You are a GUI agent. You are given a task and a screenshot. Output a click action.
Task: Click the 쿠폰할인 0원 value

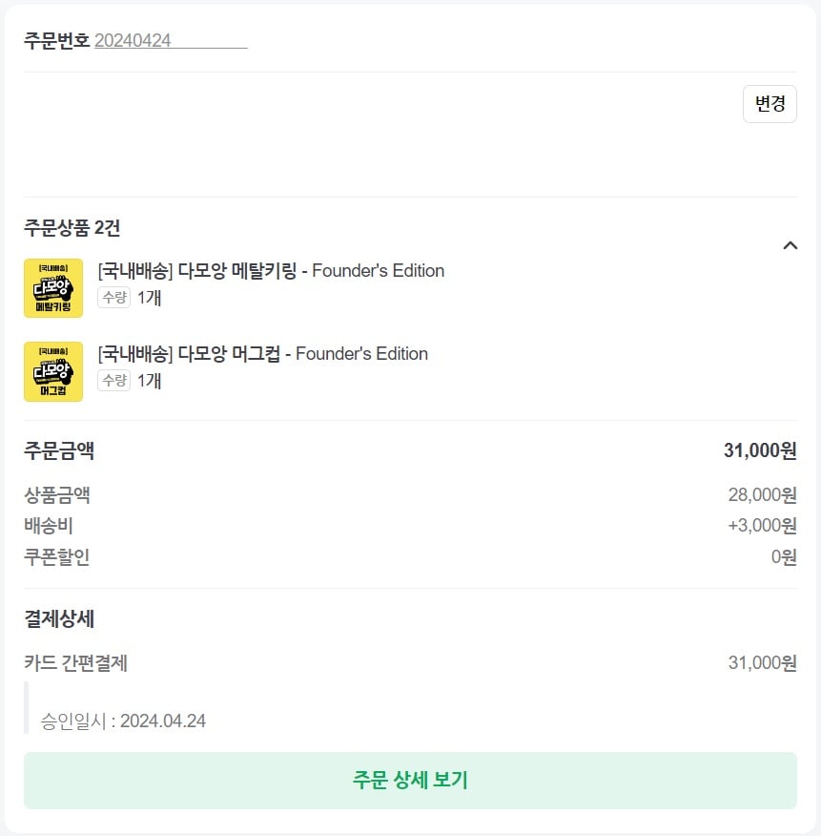784,557
